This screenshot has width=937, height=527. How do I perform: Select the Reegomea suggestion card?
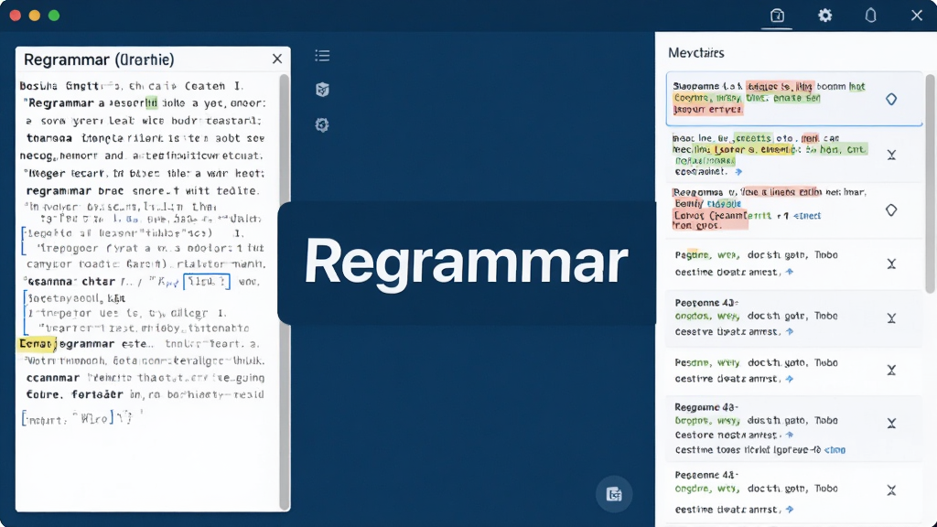794,210
